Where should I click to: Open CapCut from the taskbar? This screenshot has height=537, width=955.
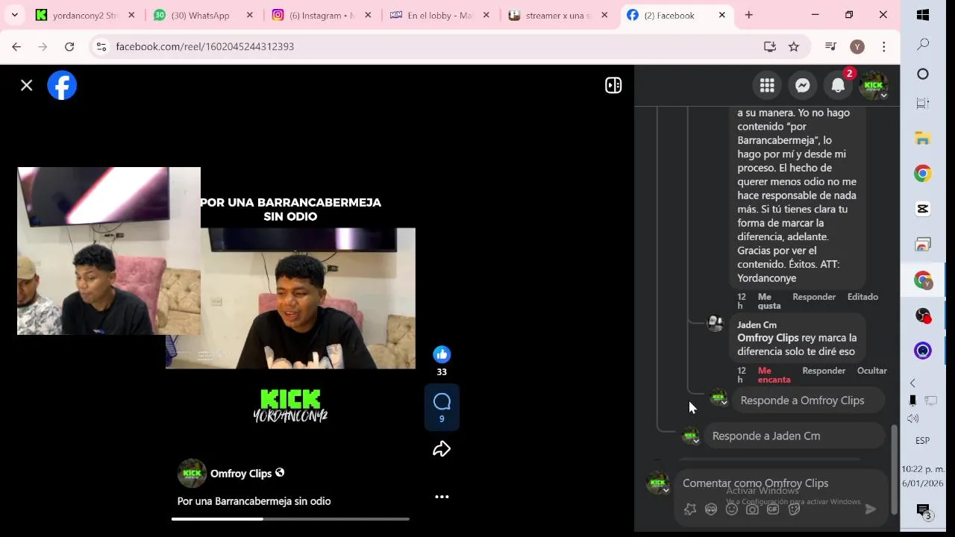[x=923, y=209]
